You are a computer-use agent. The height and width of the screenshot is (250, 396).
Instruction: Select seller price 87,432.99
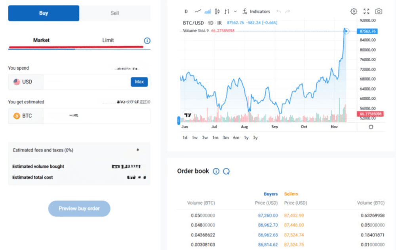[294, 216]
